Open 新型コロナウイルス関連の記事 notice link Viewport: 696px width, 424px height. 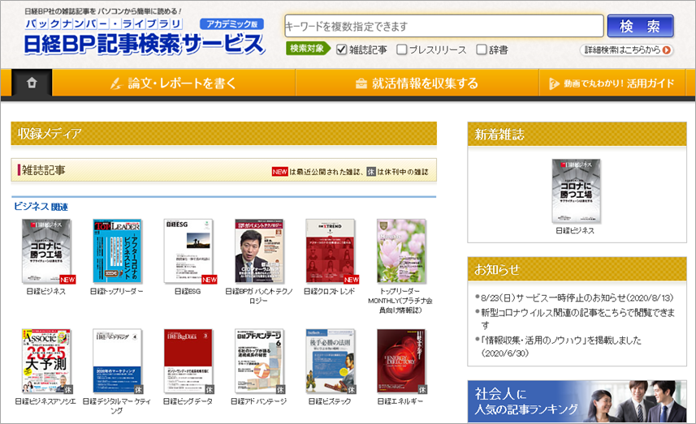578,319
